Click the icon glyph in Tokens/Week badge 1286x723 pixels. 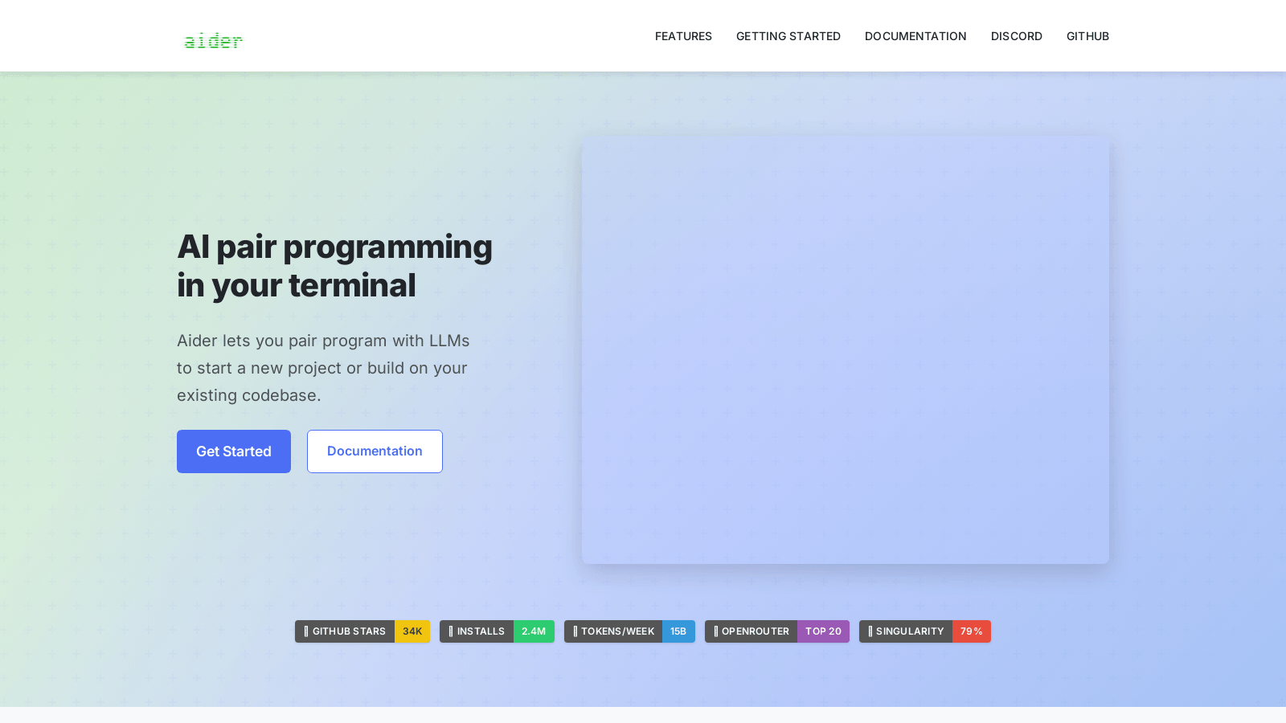(x=575, y=631)
